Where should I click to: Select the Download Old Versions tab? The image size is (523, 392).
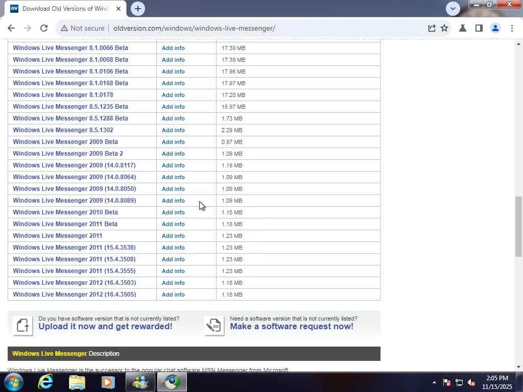pos(65,9)
